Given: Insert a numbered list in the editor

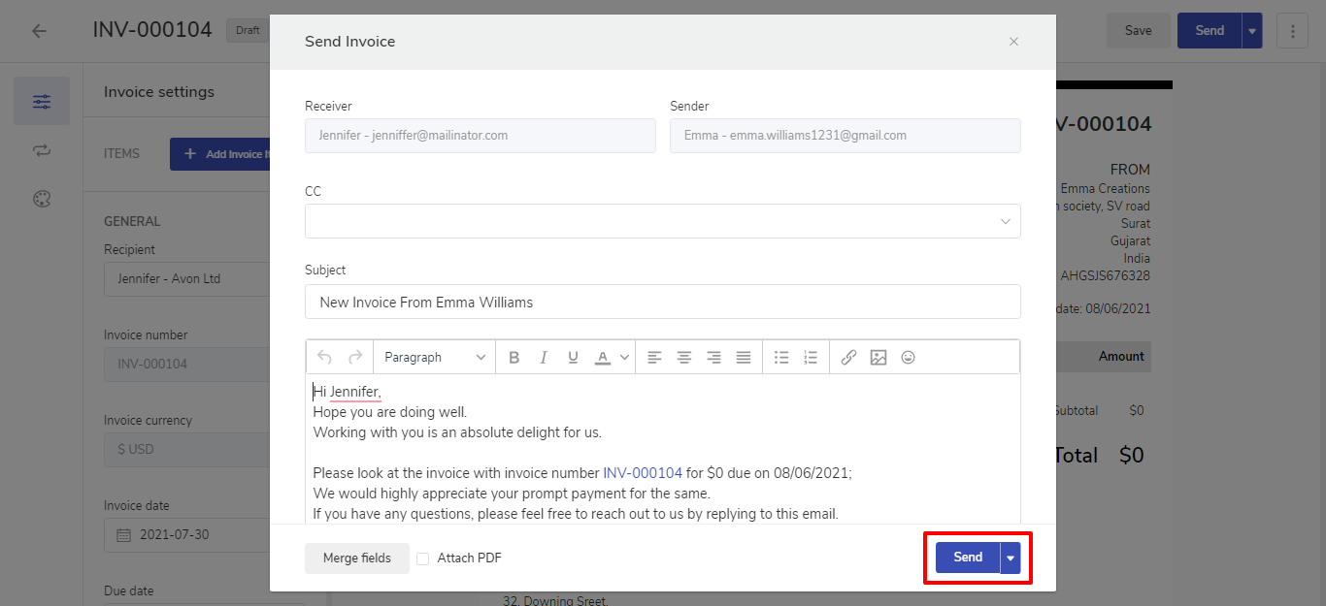Looking at the screenshot, I should pos(811,358).
